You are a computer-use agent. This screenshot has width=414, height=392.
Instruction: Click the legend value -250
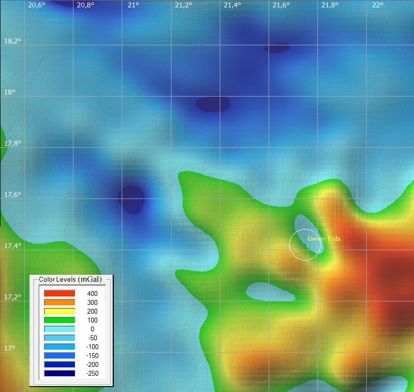click(93, 373)
